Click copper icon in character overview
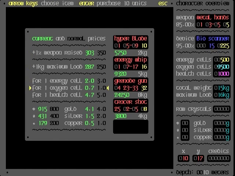 178,137
